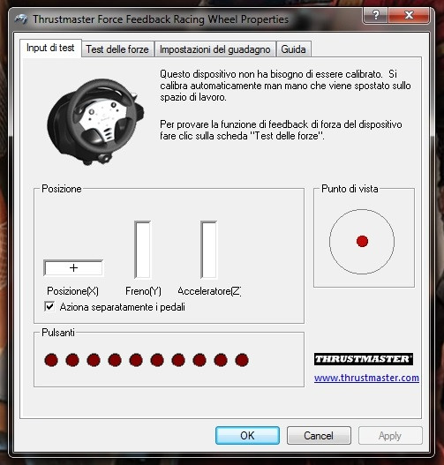The width and height of the screenshot is (444, 465).
Task: Switch to Test delle forze tab
Action: tap(117, 49)
